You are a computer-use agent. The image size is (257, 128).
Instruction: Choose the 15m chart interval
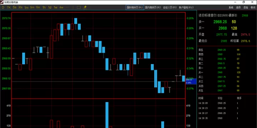point(38,7)
